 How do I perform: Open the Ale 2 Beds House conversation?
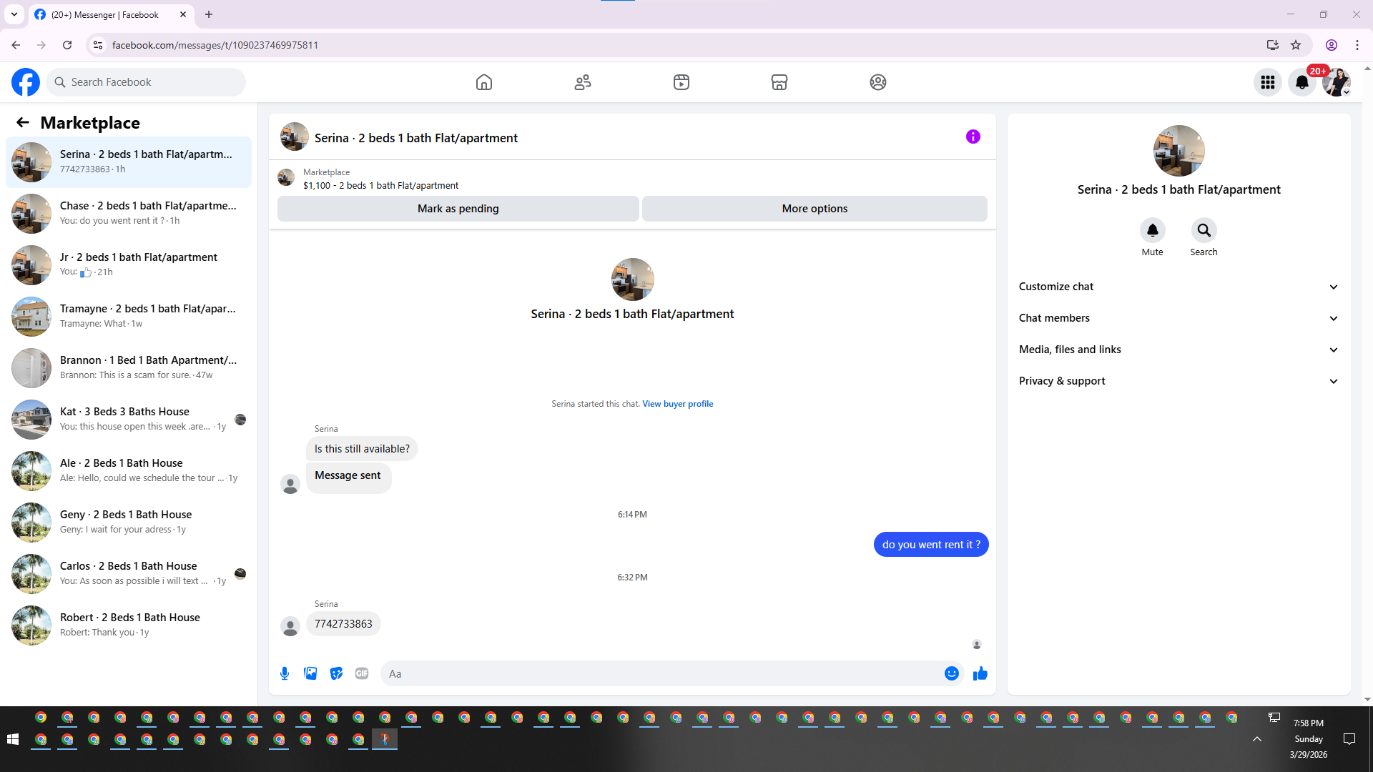[129, 471]
